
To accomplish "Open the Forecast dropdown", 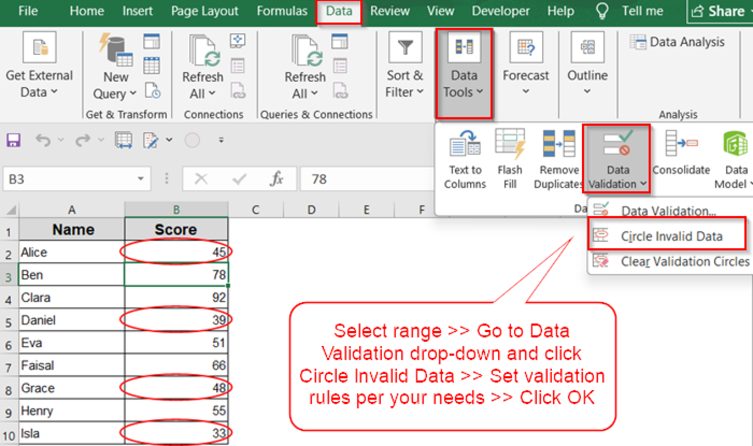I will tap(526, 91).
